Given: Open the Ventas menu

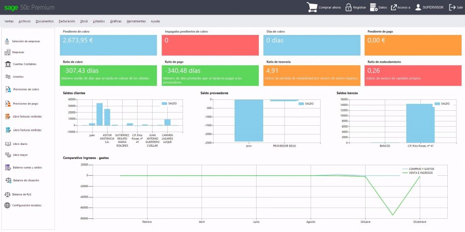Looking at the screenshot, I should (x=9, y=21).
